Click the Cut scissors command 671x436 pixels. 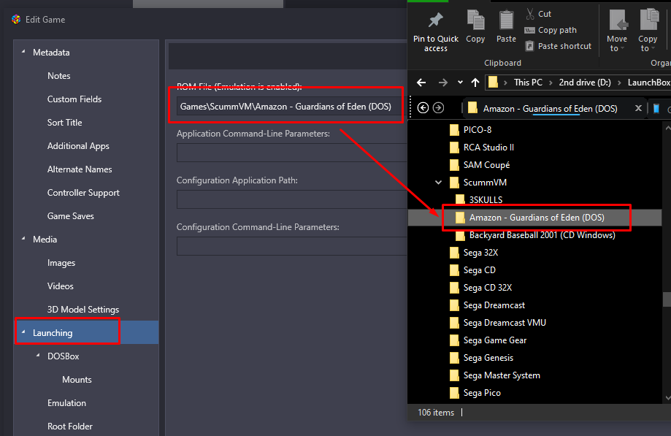click(538, 14)
